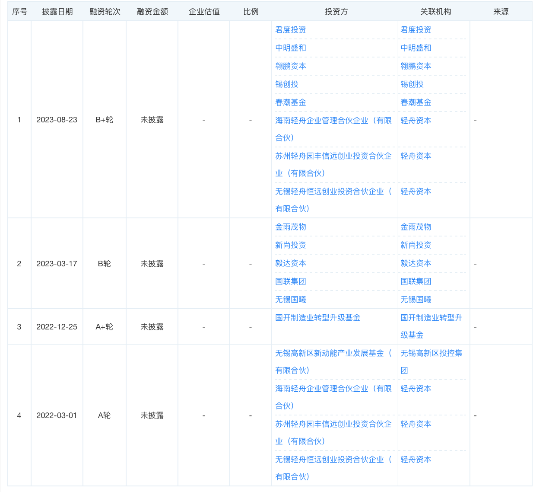The height and width of the screenshot is (492, 533).
Task: Open 翱鹏资本 under 关联机构
Action: (x=416, y=66)
